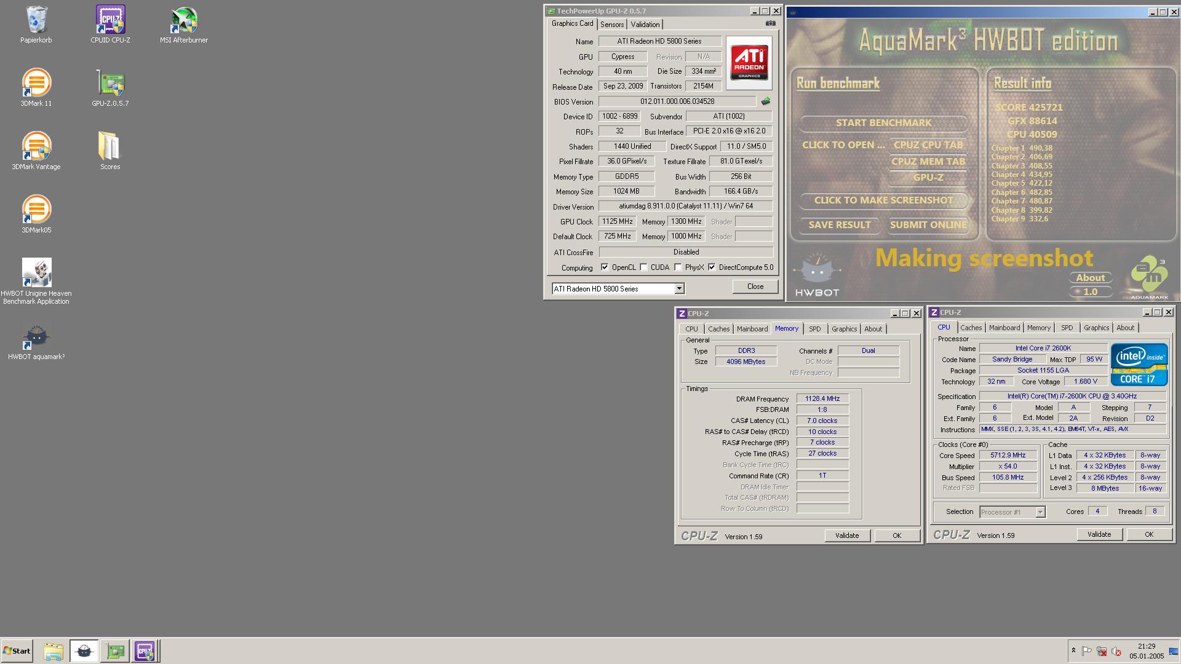Expand the Processor #1 selection dropdown
Image resolution: width=1181 pixels, height=664 pixels.
click(1040, 512)
